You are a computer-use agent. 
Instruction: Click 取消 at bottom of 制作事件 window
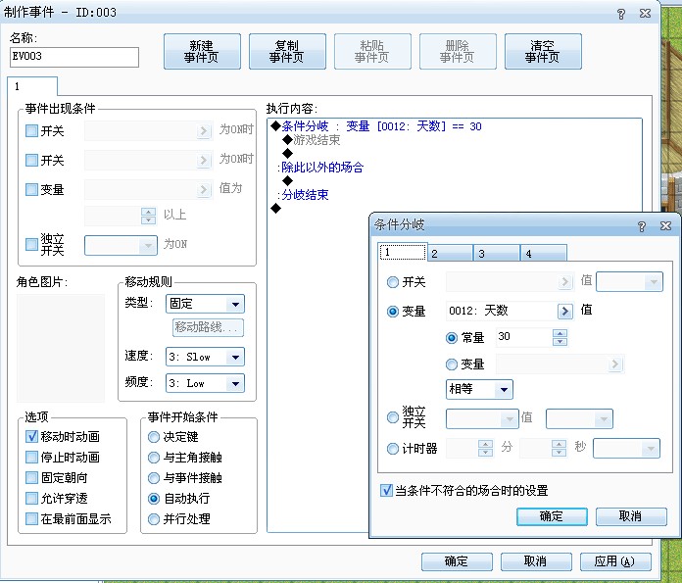tap(536, 561)
